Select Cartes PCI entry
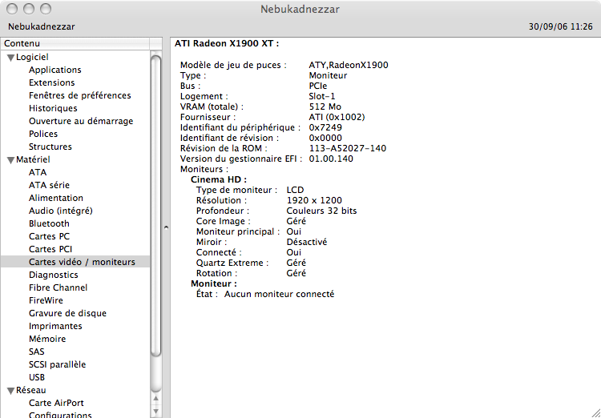This screenshot has height=418, width=601. pyautogui.click(x=50, y=249)
